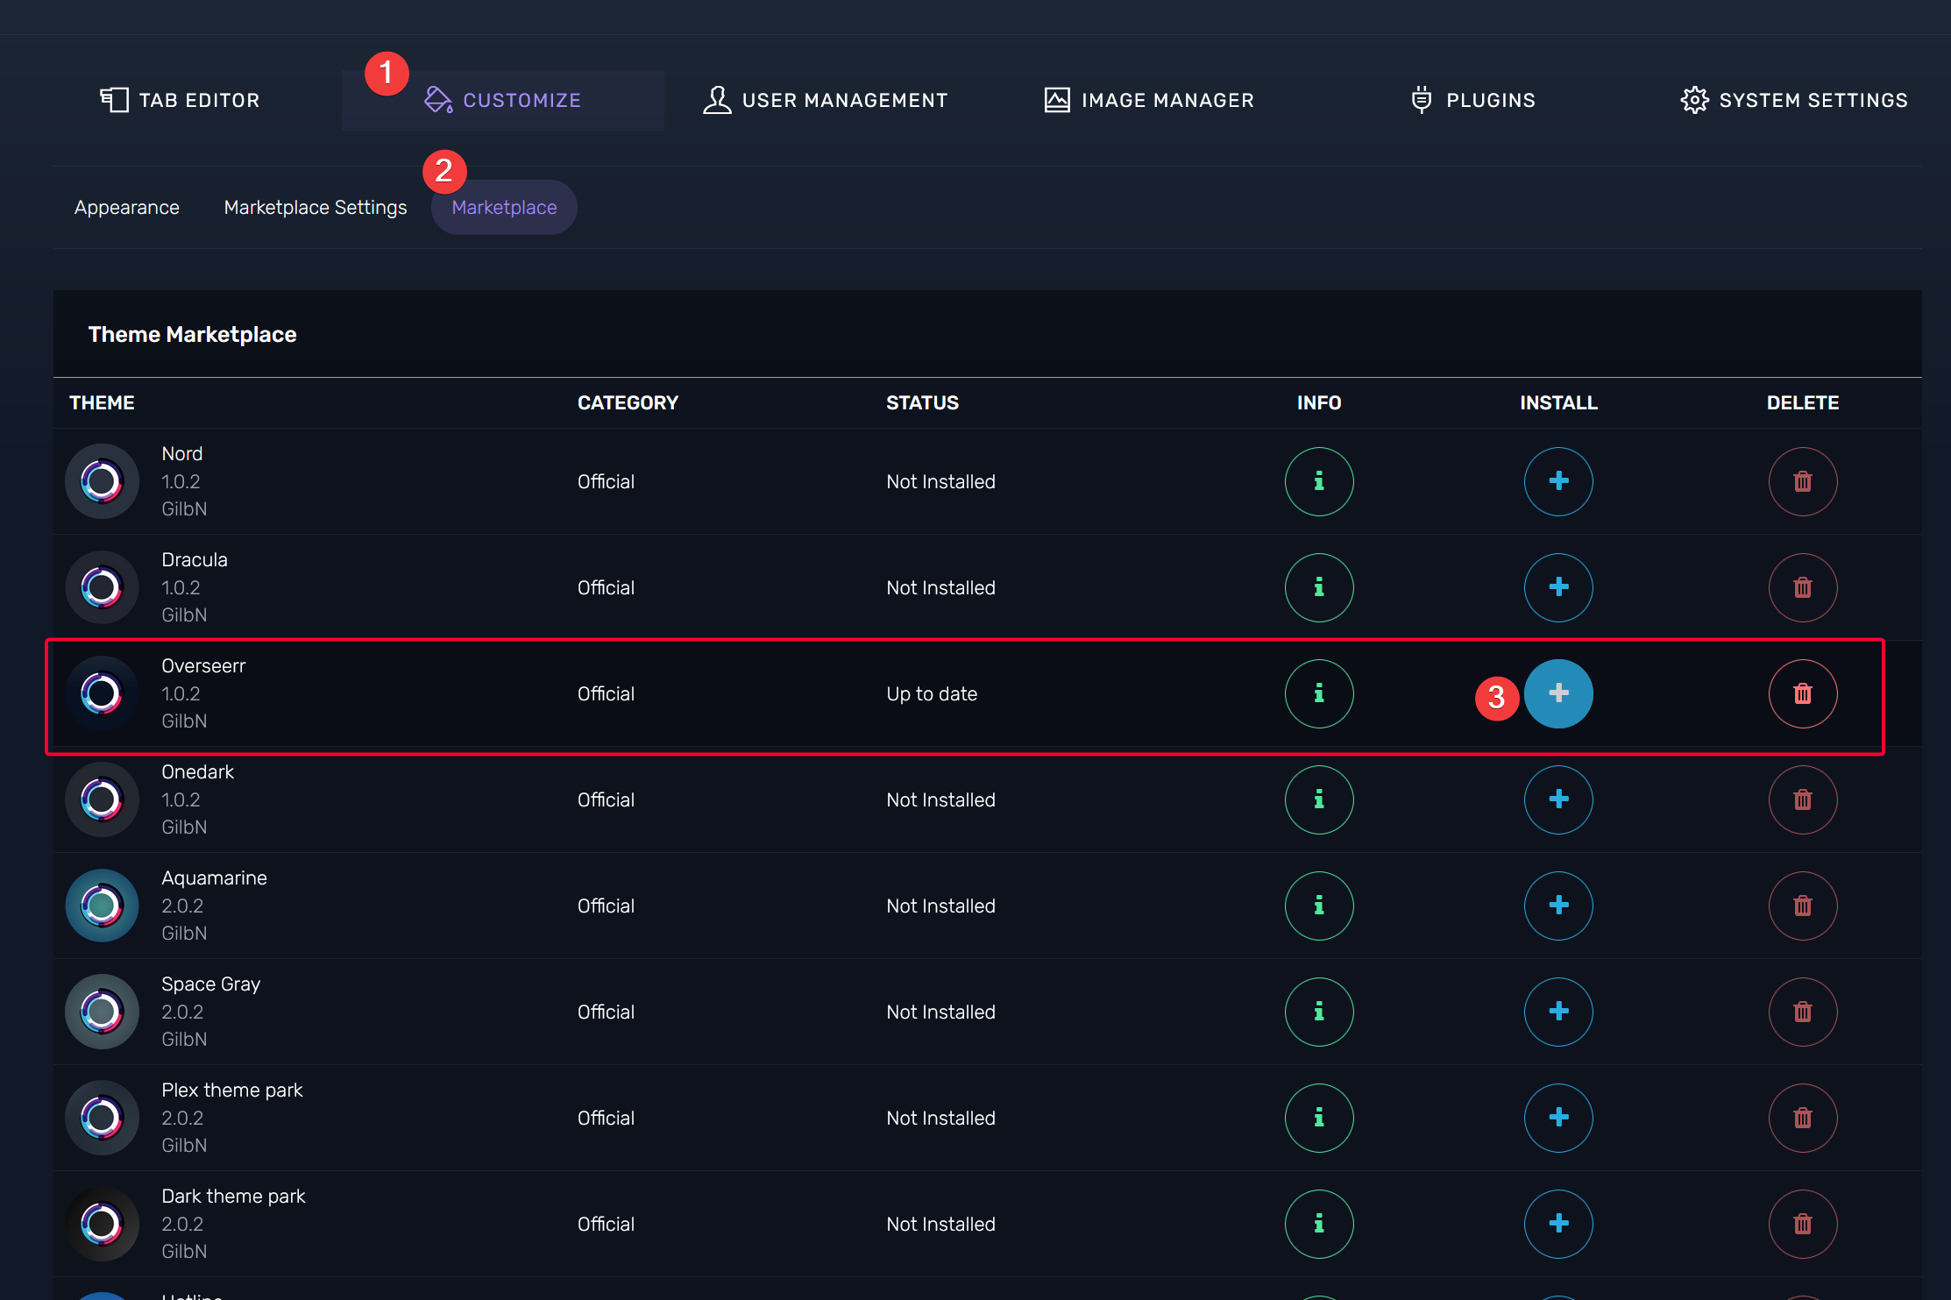The height and width of the screenshot is (1300, 1951).
Task: Open info for the Nord theme
Action: 1319,481
